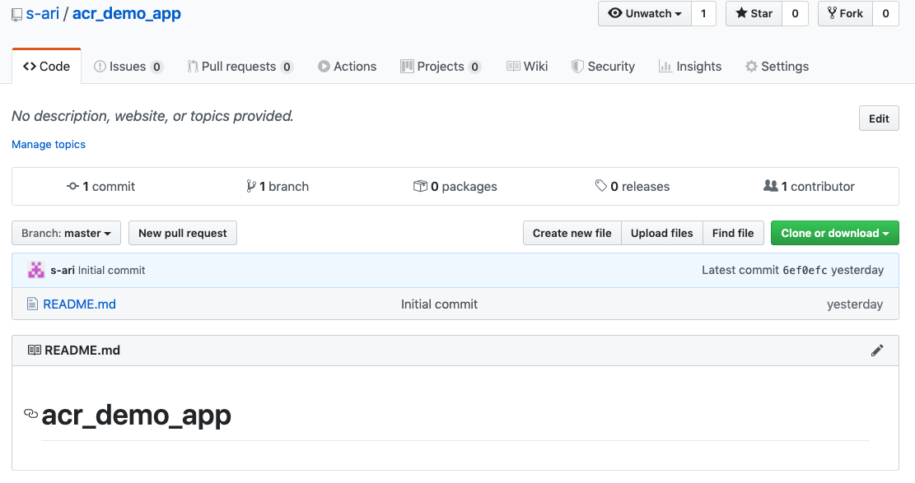
Task: Open Initial commit message in README.md row
Action: point(440,304)
